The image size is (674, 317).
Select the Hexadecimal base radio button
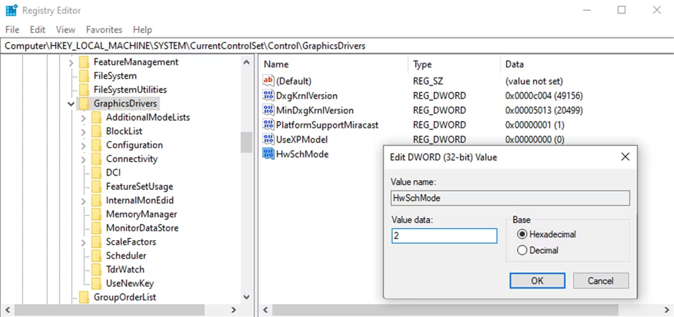click(522, 234)
